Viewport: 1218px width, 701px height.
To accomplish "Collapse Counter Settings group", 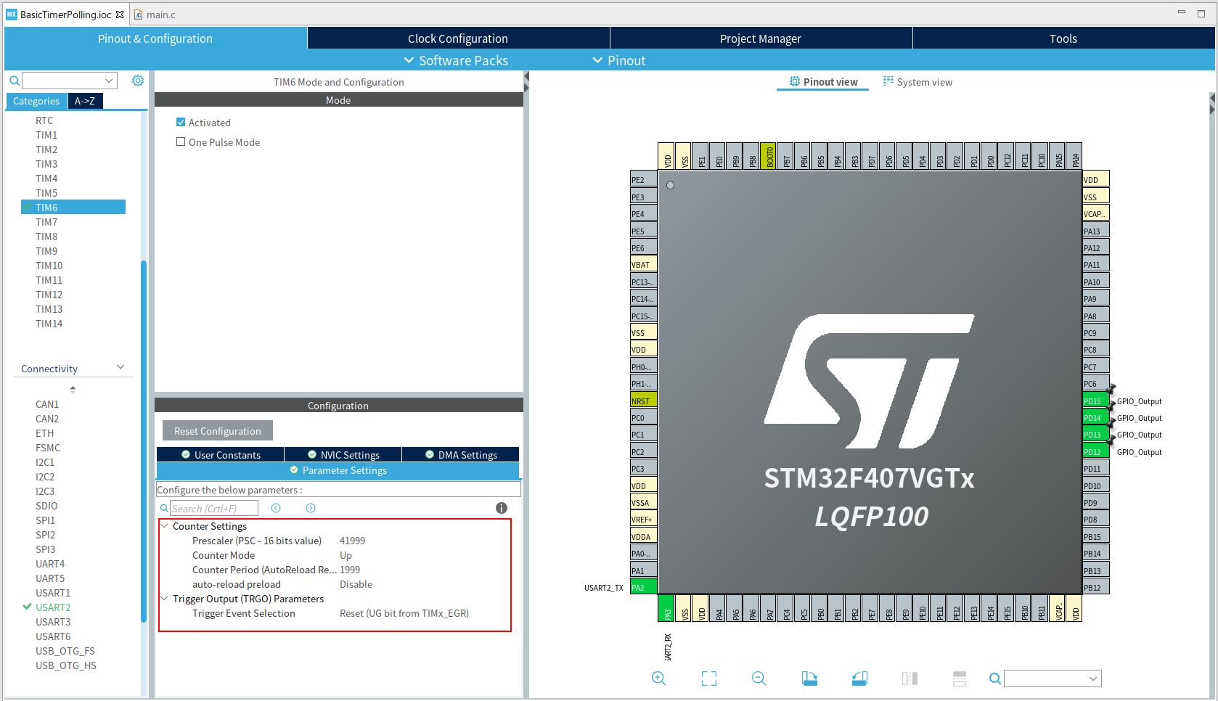I will (165, 526).
